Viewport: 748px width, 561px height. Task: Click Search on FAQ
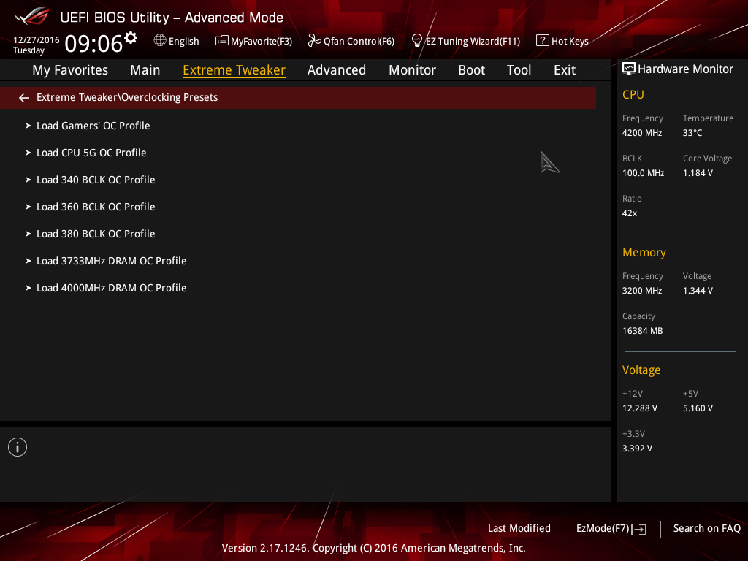click(707, 528)
